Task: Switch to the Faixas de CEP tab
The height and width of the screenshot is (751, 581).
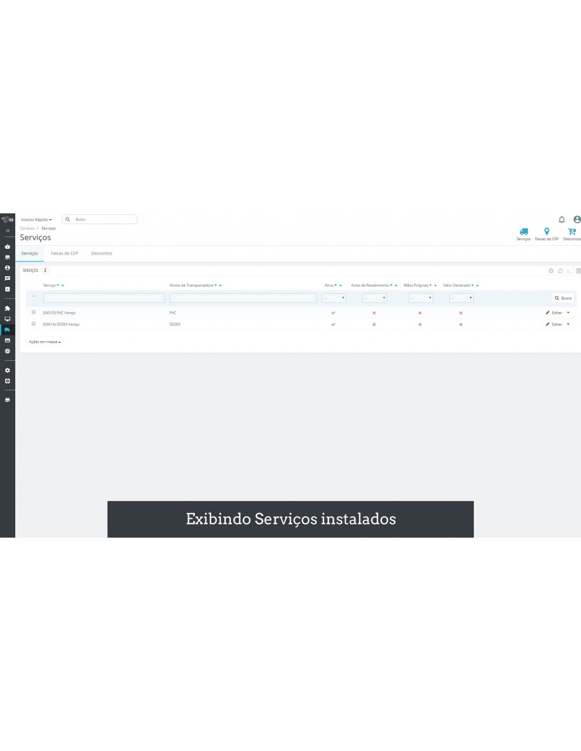Action: tap(64, 254)
